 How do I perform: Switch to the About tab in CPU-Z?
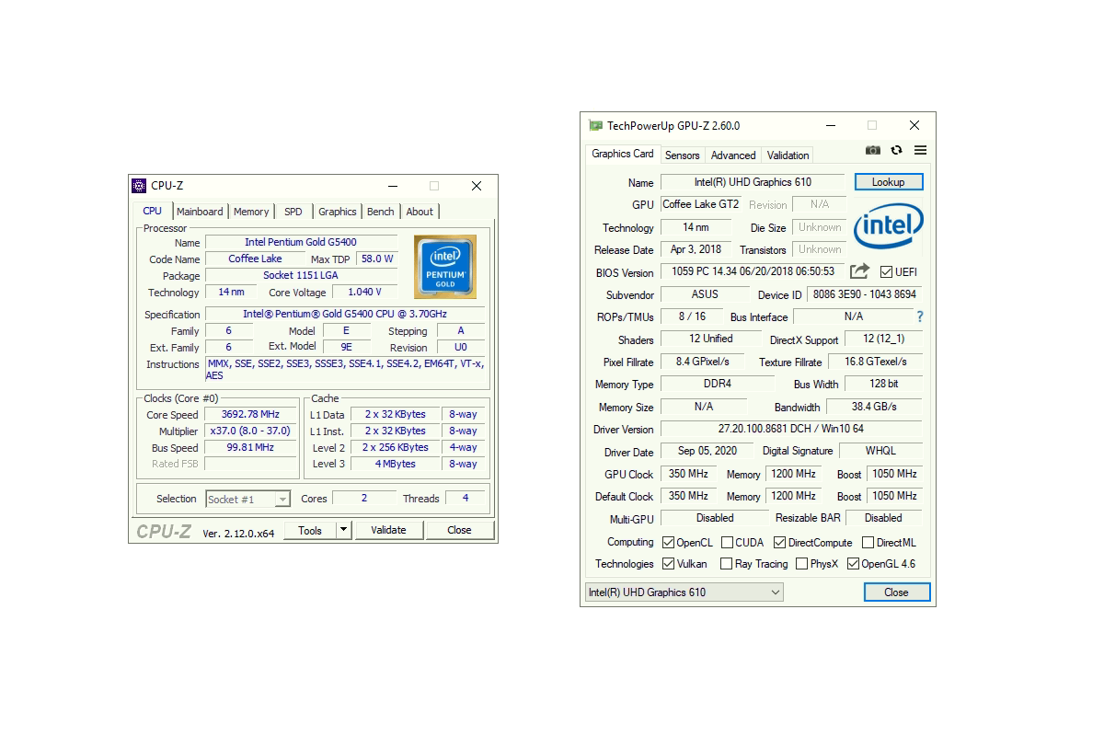click(420, 212)
